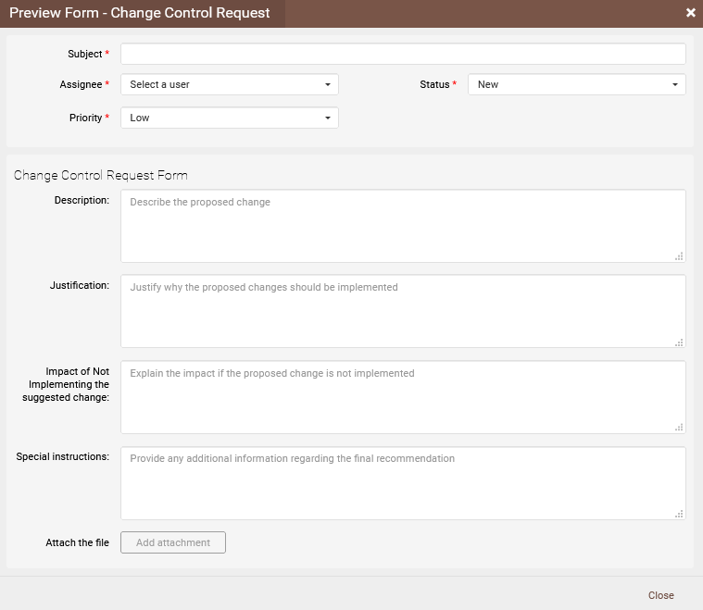Click Special instructions resize handle
Screen dimensions: 703x610
pyautogui.click(x=679, y=514)
